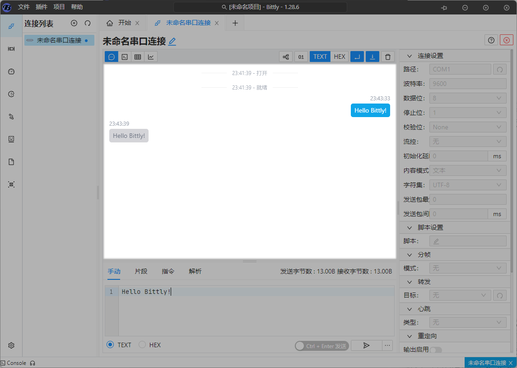This screenshot has width=517, height=368.
Task: Select the HEX radio button
Action: (x=142, y=345)
